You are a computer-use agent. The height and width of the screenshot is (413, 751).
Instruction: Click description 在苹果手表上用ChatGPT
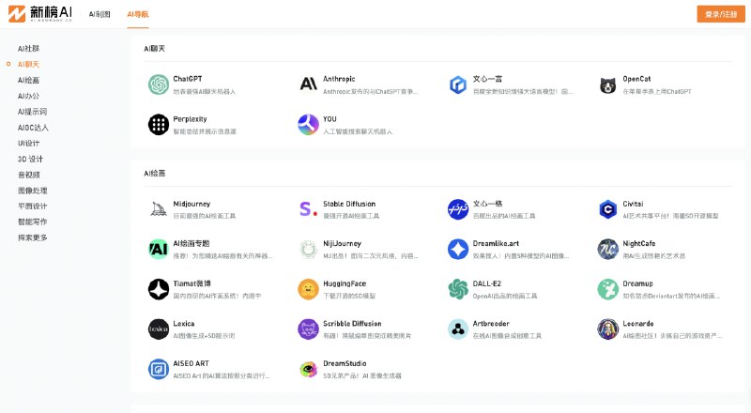(657, 91)
